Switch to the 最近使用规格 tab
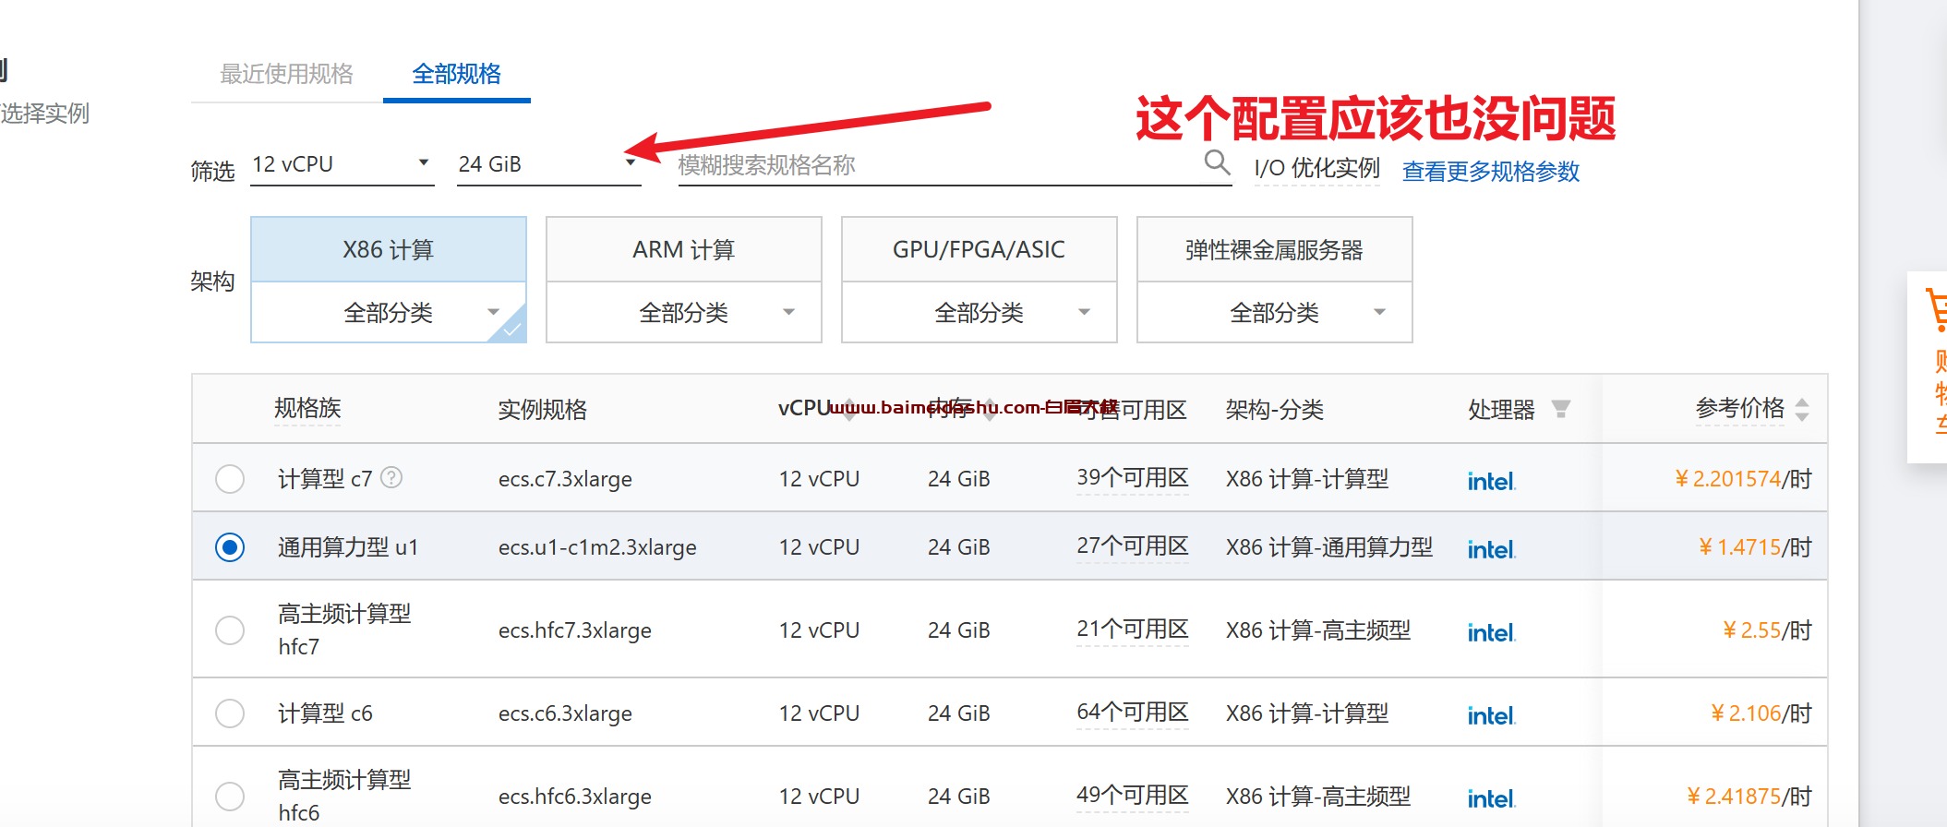This screenshot has width=1947, height=827. pos(287,74)
